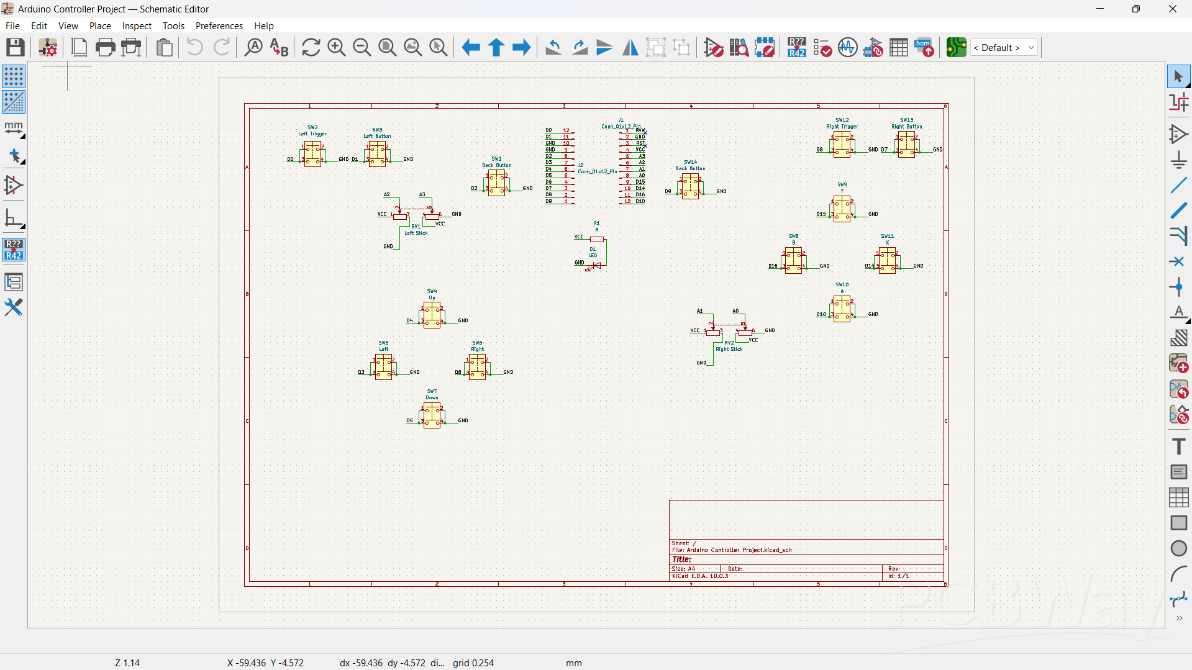The image size is (1192, 670).
Task: Zoom out of the schematic
Action: 362,47
